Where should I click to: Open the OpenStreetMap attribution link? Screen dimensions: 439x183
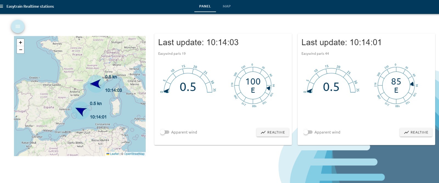pyautogui.click(x=134, y=154)
